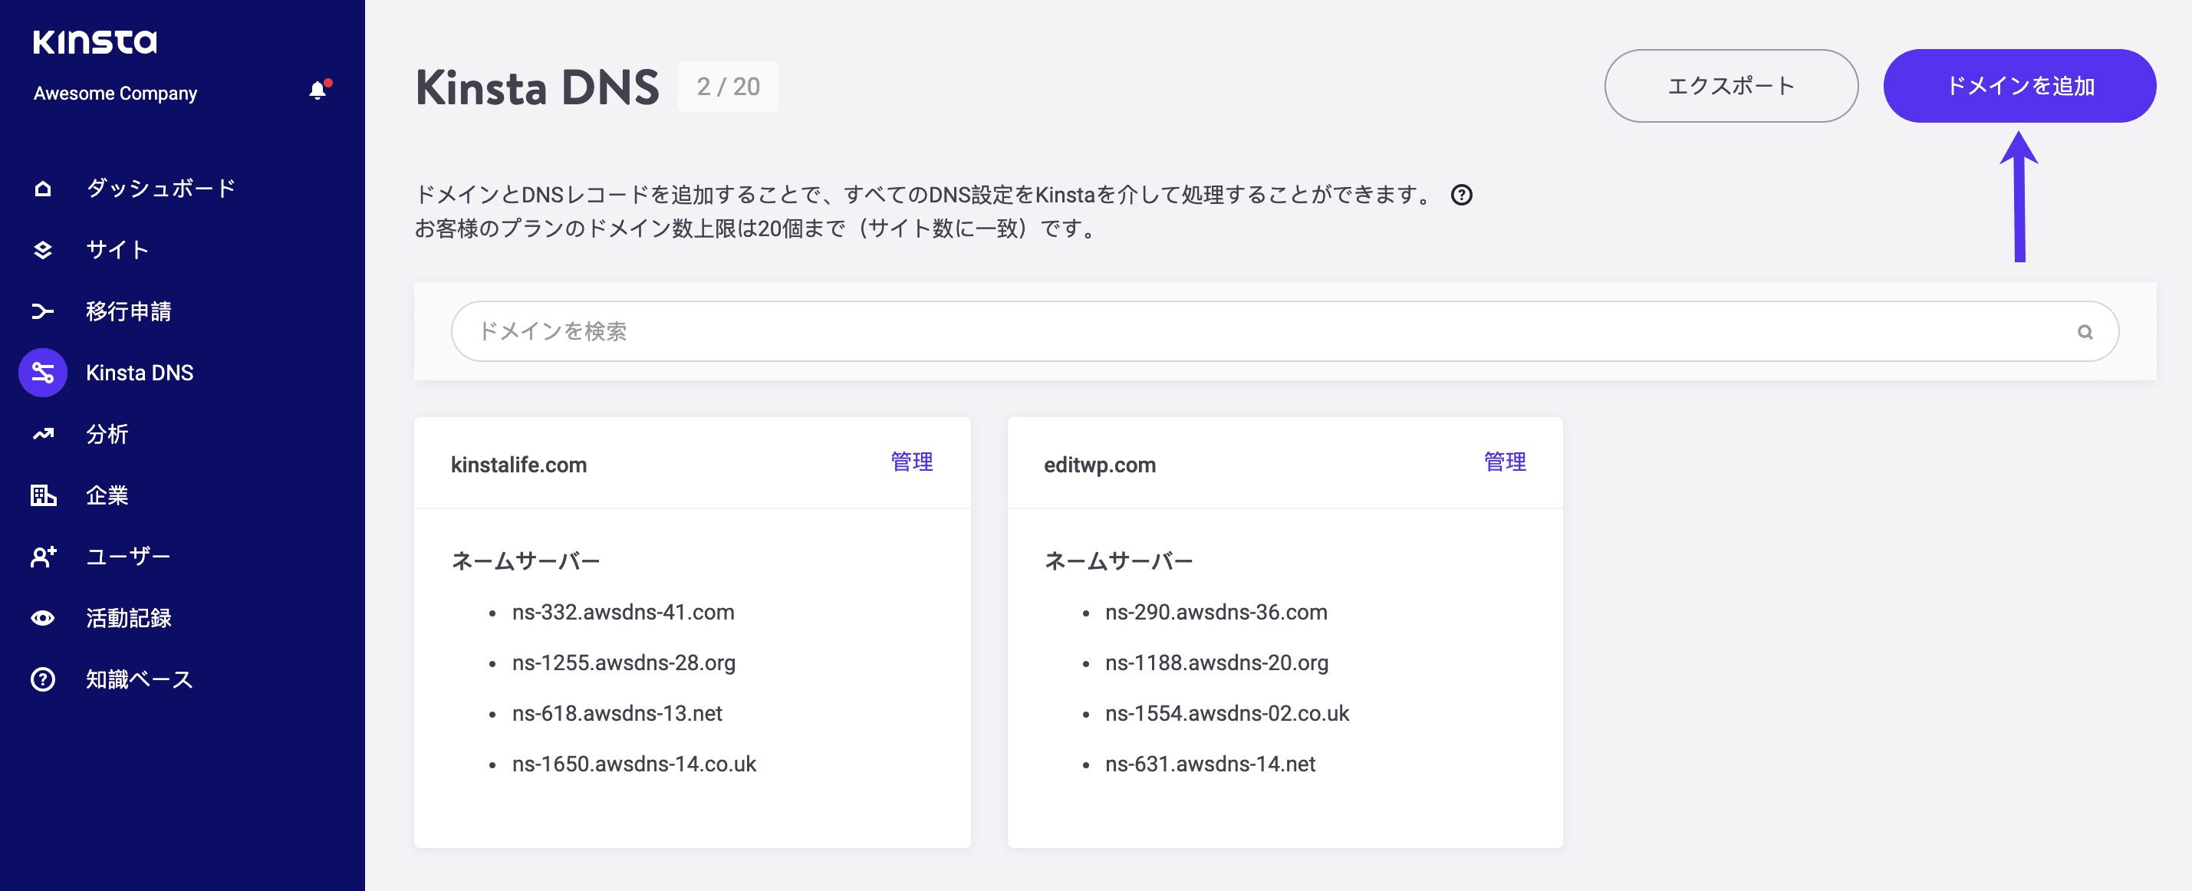Click nameserver ns-1188.awsdns-20.org
This screenshot has height=891, width=2192.
click(x=1217, y=663)
